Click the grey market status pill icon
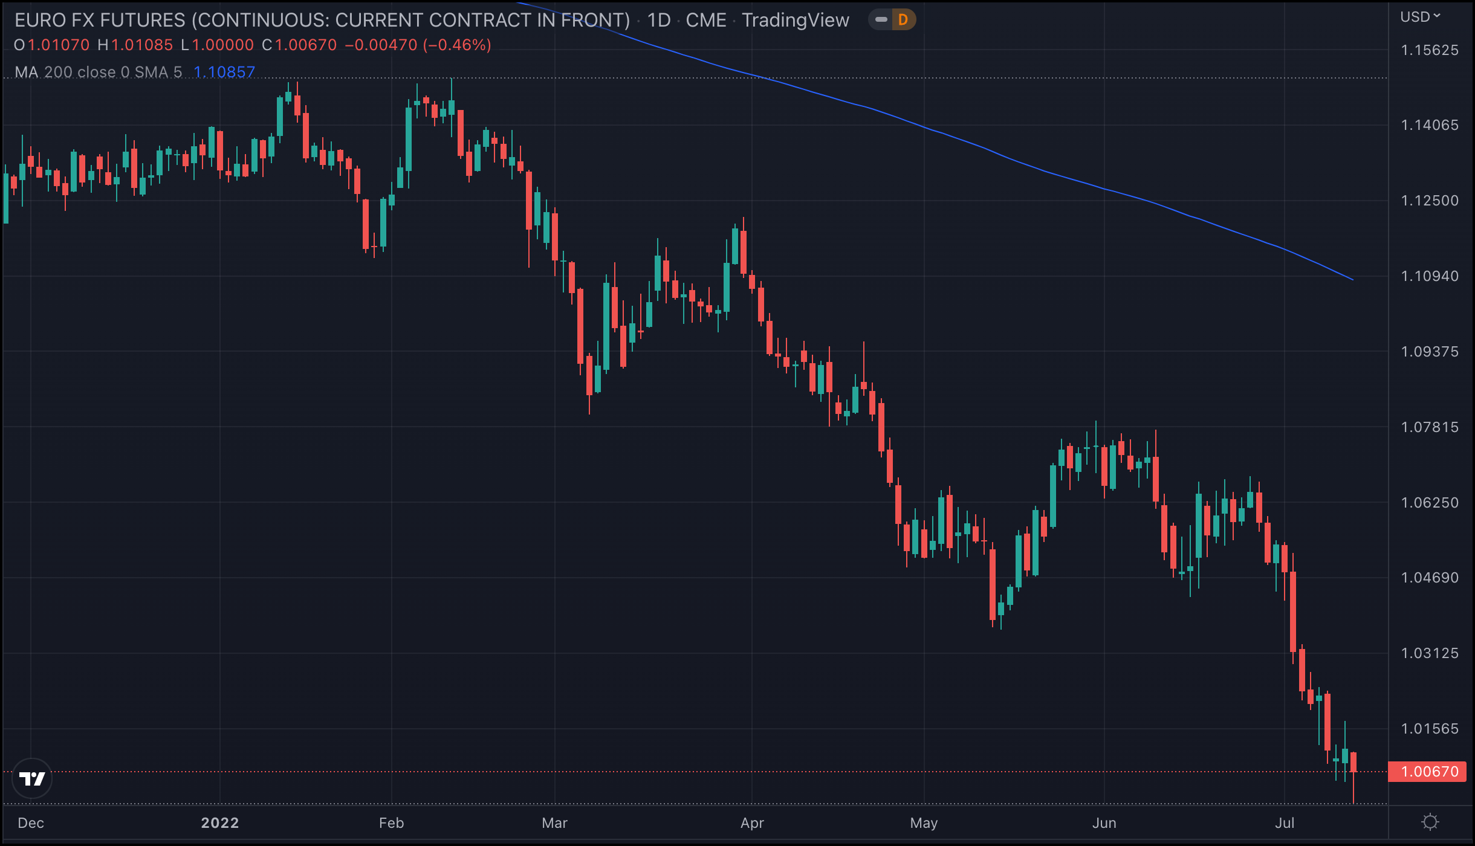 coord(881,20)
